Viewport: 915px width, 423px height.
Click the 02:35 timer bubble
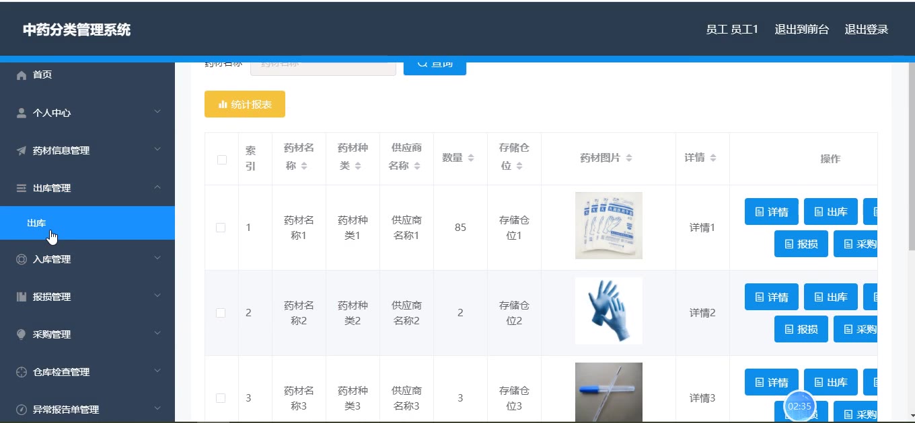pos(799,406)
